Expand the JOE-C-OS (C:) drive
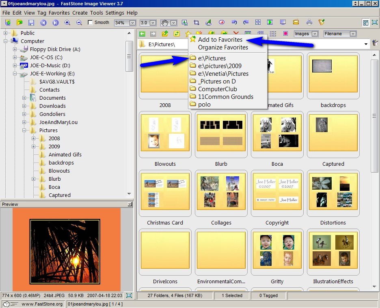Screen dimensions: 380x308 click(x=15, y=57)
